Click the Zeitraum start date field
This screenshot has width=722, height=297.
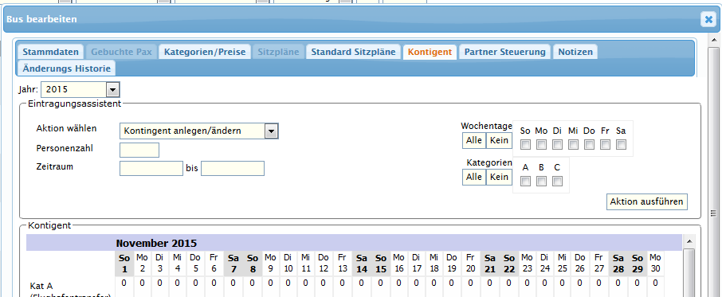click(x=151, y=168)
